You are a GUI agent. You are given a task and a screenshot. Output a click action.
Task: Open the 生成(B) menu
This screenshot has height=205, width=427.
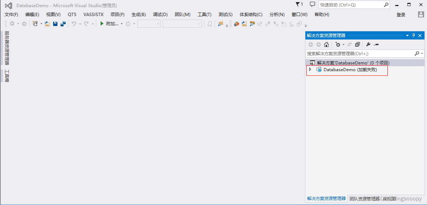(139, 15)
